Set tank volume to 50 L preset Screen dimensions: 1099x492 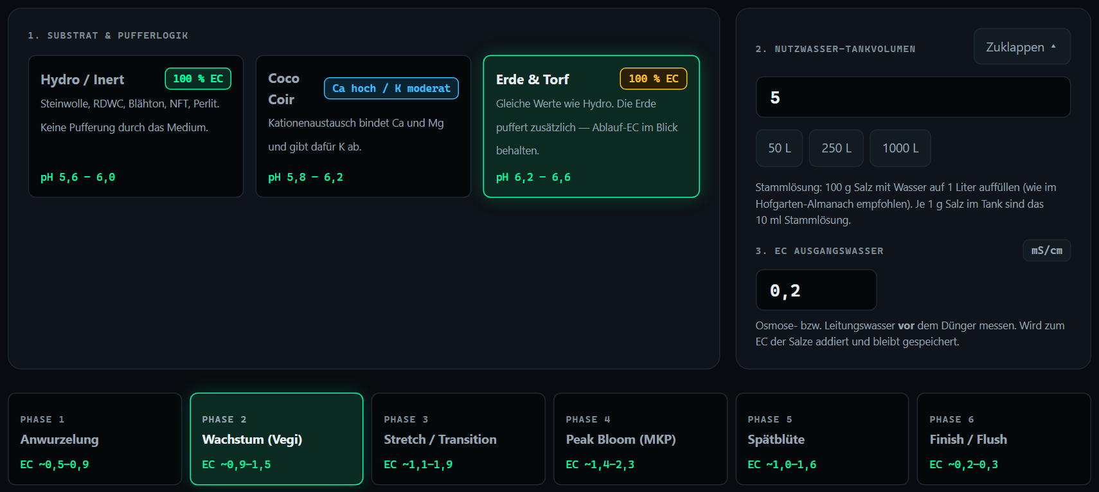[780, 148]
